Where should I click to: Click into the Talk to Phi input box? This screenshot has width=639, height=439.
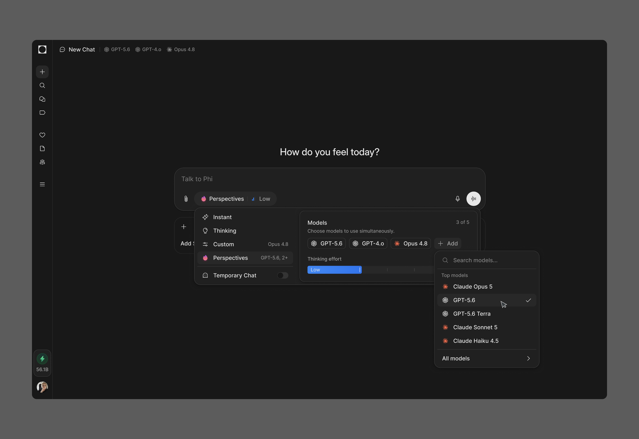tap(330, 179)
